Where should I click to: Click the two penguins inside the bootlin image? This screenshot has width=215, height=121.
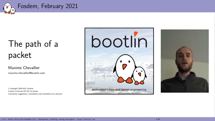130,69
